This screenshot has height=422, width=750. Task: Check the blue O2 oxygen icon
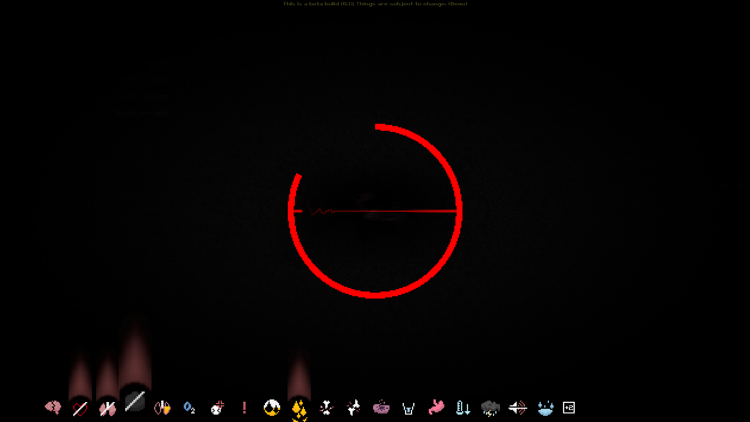coord(189,408)
